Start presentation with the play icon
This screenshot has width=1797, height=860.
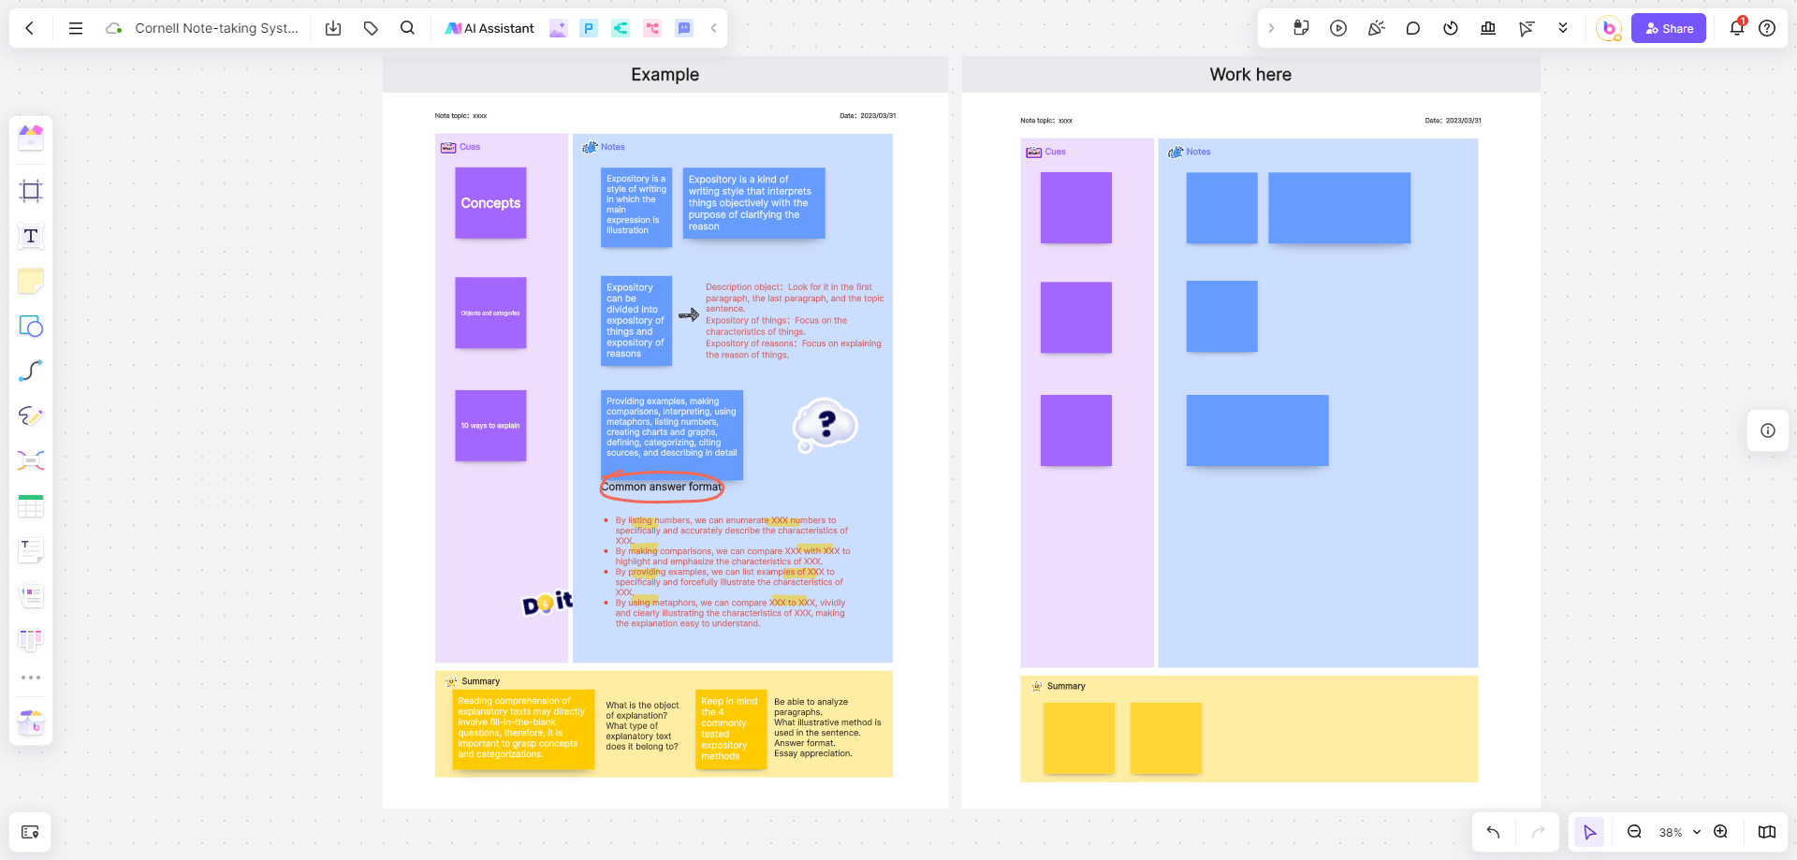coord(1338,28)
